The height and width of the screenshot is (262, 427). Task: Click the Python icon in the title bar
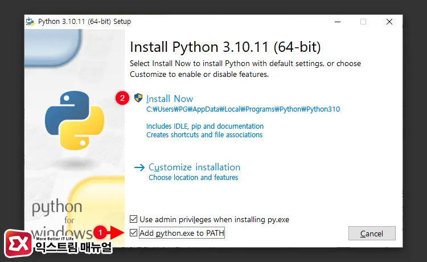coord(30,22)
